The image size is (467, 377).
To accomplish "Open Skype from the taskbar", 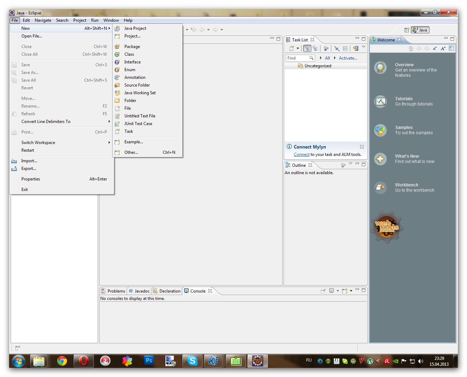I will click(192, 361).
